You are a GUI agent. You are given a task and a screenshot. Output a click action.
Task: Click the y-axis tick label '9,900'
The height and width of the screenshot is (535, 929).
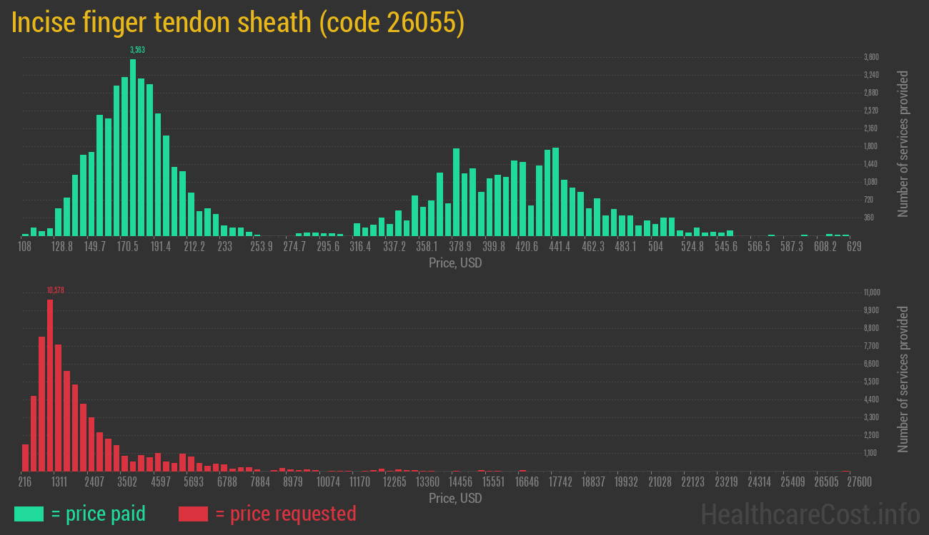(x=871, y=310)
